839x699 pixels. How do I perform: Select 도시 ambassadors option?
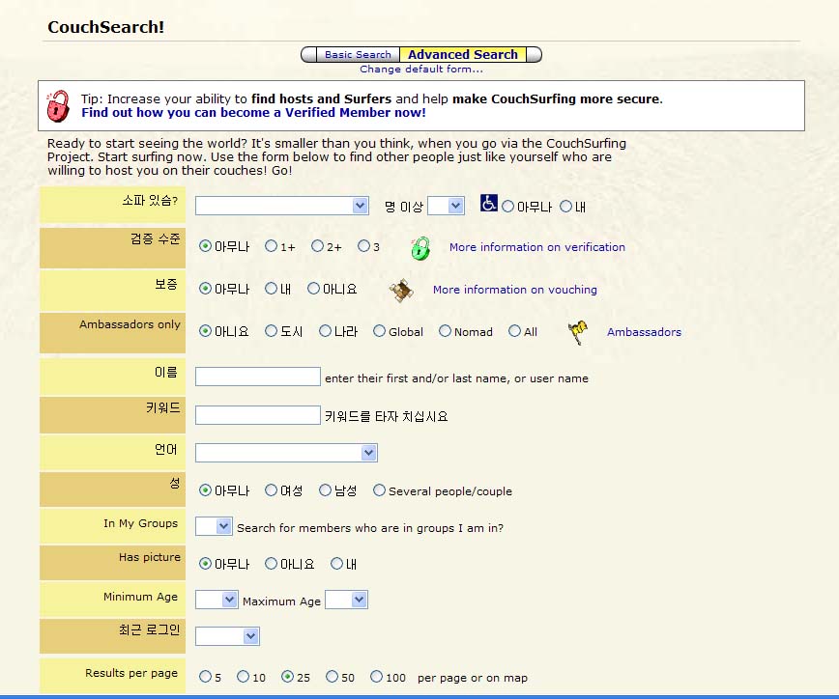(x=272, y=331)
